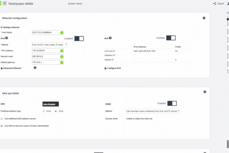Screen dimensions: 229x153
Task: Click the 'Stateless IP:' row label
Action: click(110, 55)
